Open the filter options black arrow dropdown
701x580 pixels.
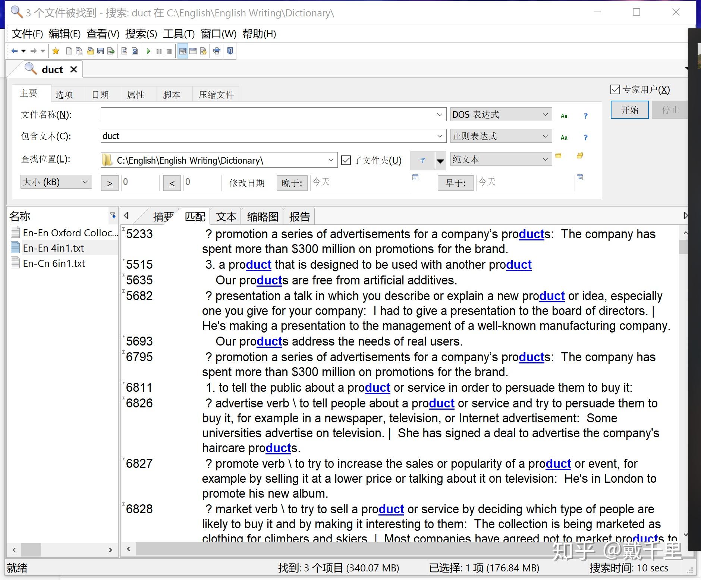440,161
